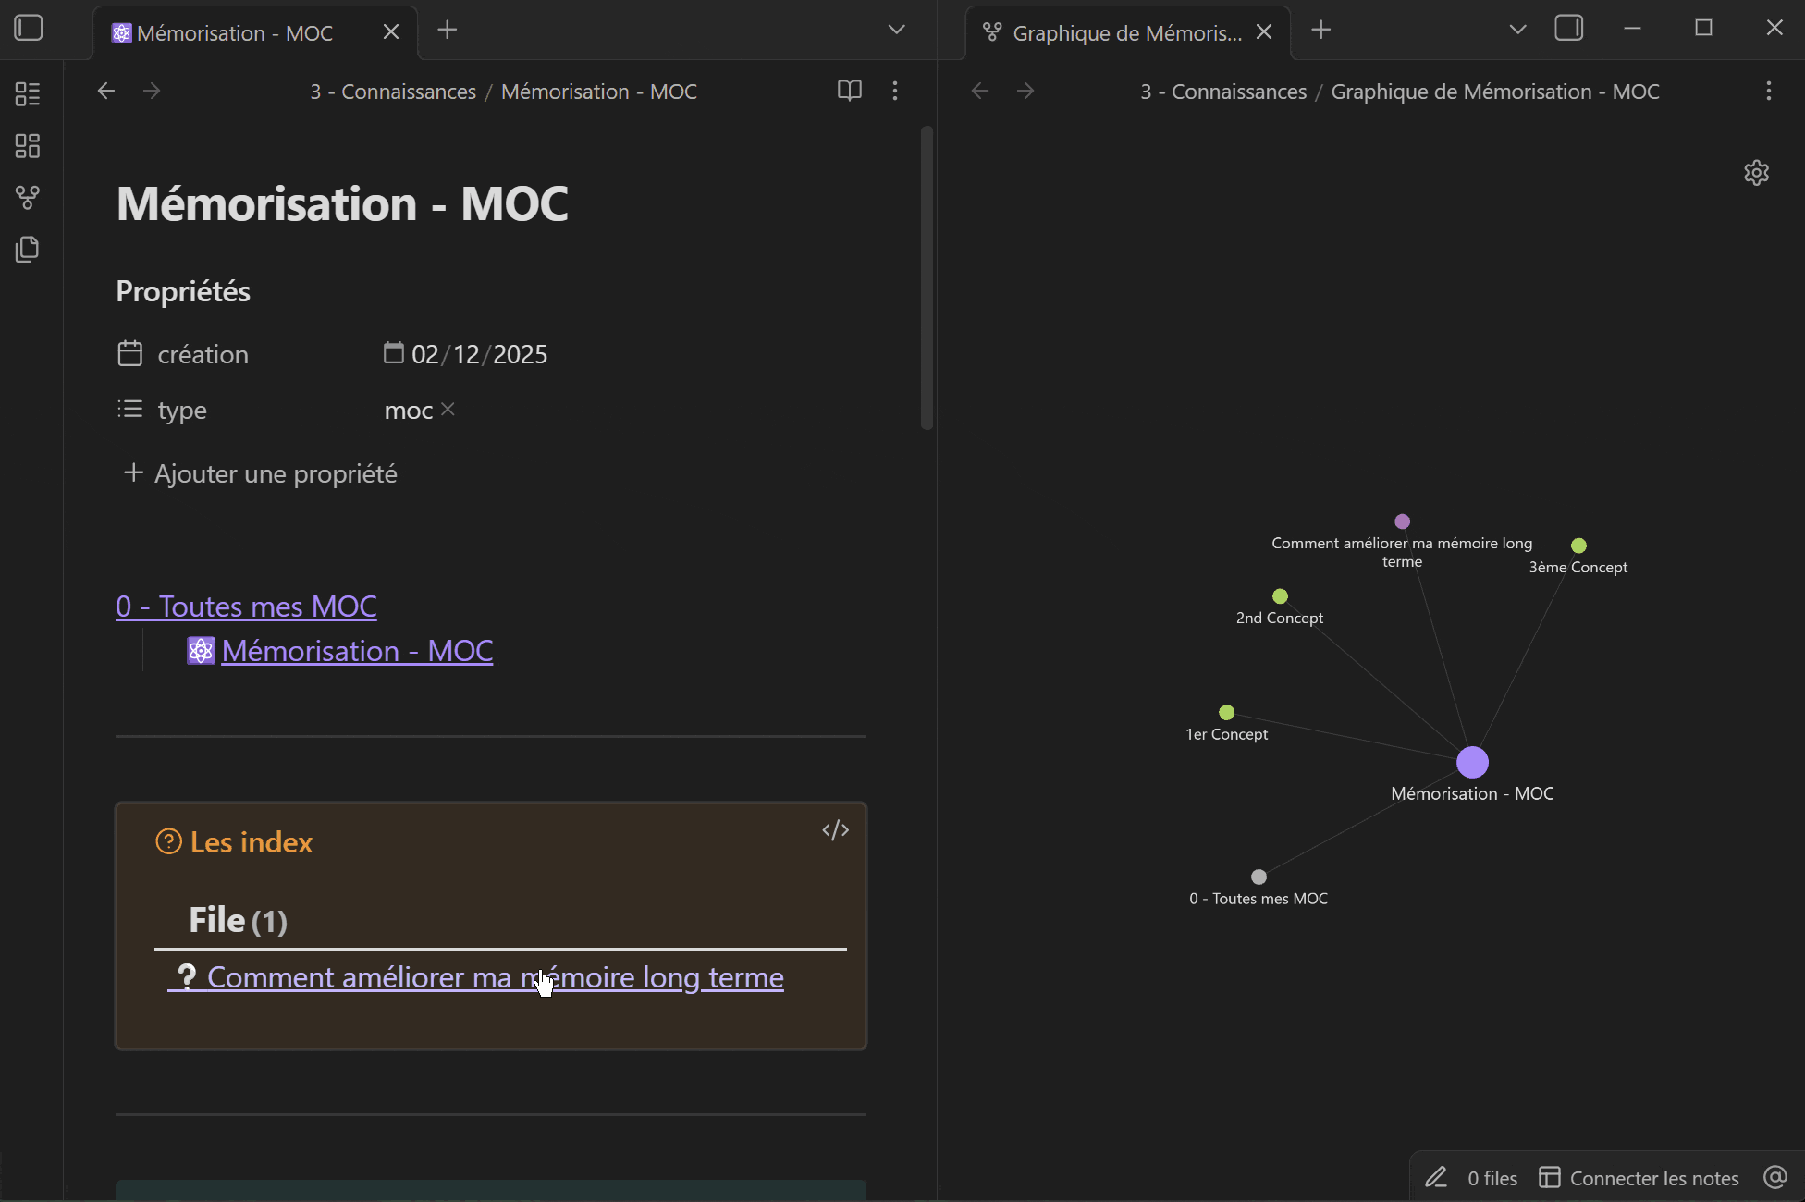Click the pencil icon in status bar
The image size is (1805, 1202).
tap(1435, 1177)
